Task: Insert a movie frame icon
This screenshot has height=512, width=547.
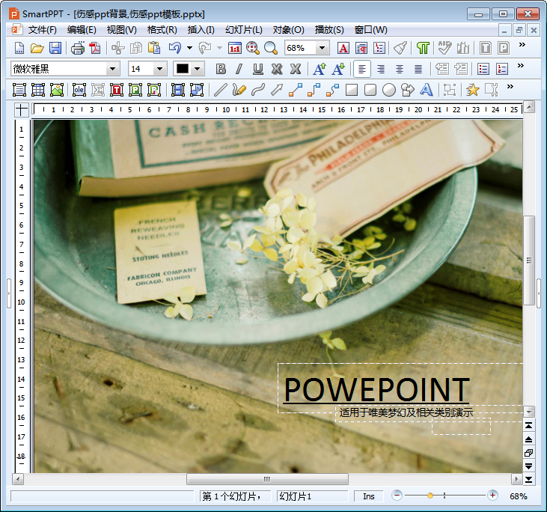Action: coord(178,90)
